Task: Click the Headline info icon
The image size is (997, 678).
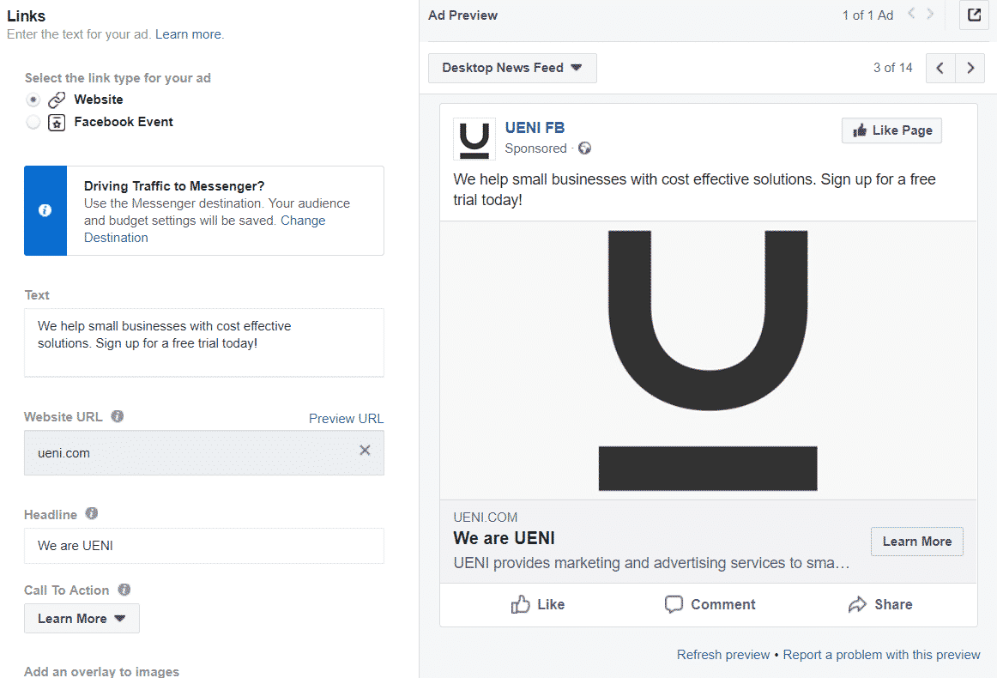Action: pos(92,513)
